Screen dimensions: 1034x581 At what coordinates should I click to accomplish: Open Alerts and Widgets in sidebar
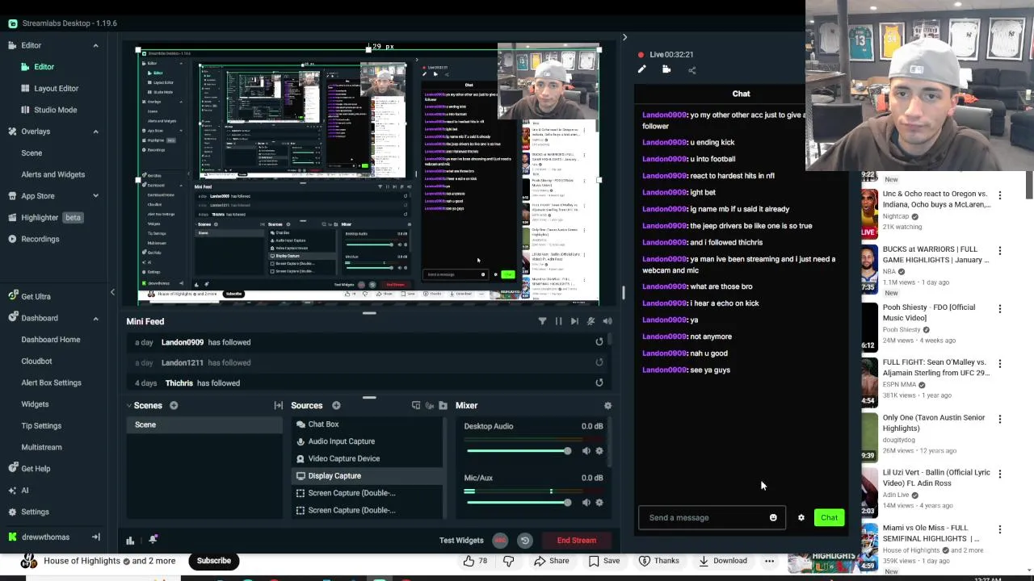53,174
